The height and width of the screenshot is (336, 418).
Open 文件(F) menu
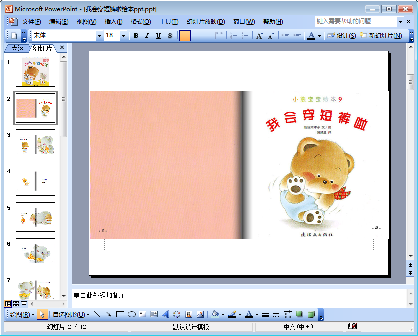(x=31, y=22)
